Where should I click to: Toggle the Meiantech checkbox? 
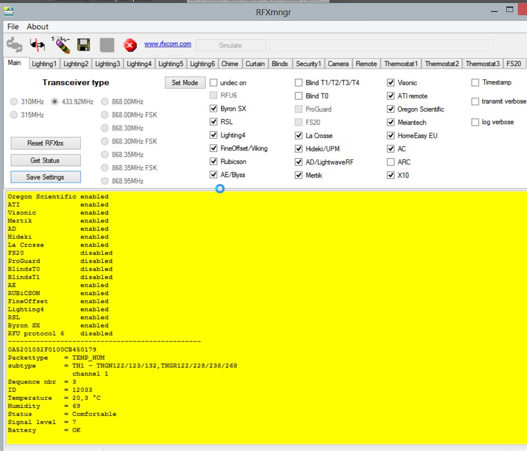(x=391, y=122)
